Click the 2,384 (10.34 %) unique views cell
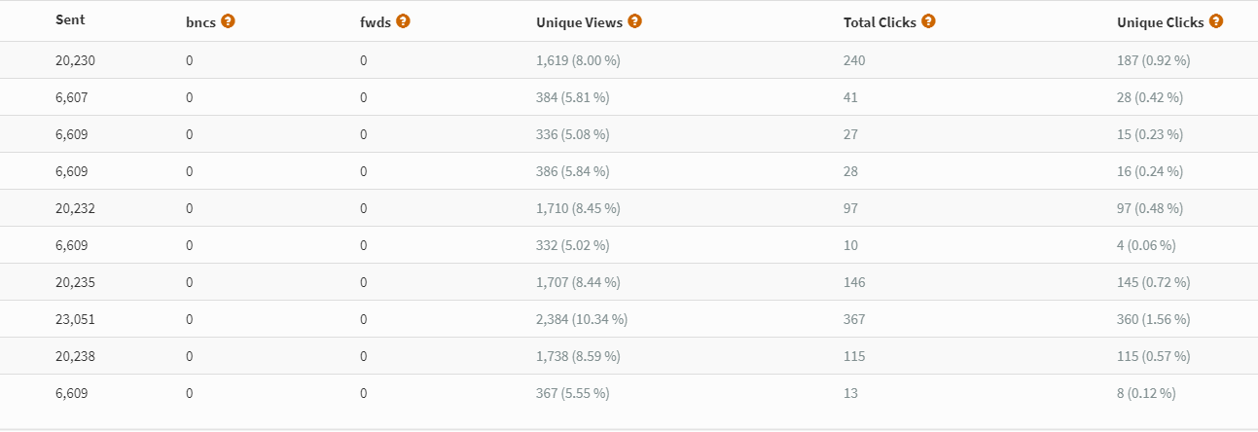This screenshot has width=1258, height=432. click(582, 319)
